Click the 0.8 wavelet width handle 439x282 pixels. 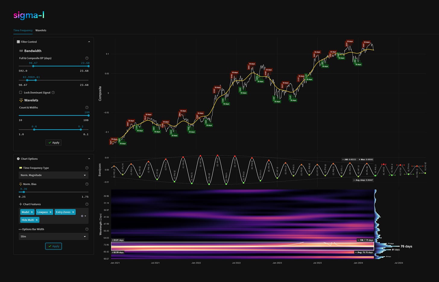tap(34, 130)
